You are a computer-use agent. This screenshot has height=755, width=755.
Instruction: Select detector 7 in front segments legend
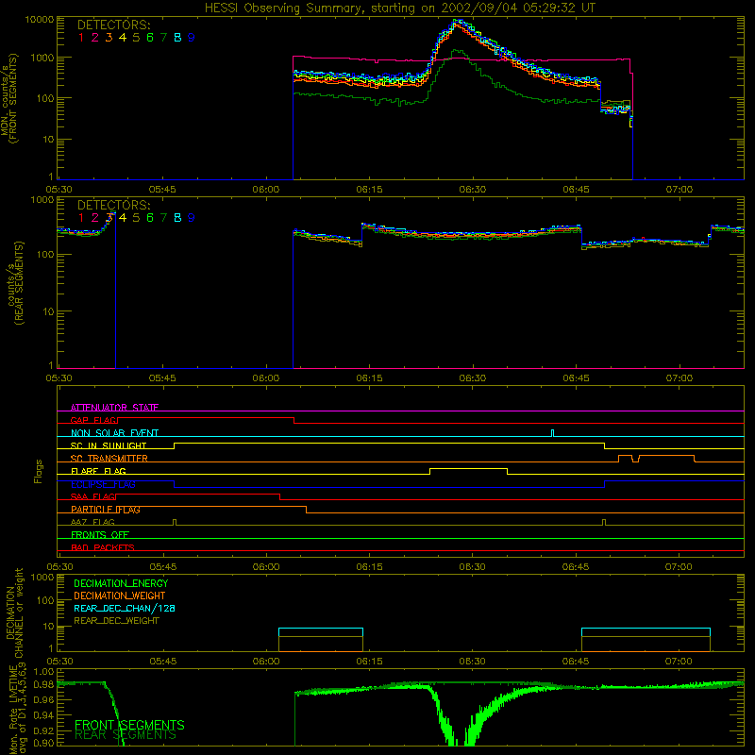[163, 38]
